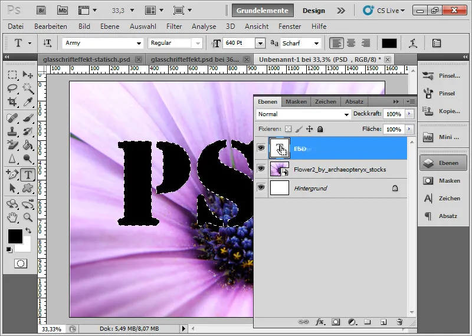Toggle text orientation icon
Viewport: 472px width, 336px height.
pos(47,43)
